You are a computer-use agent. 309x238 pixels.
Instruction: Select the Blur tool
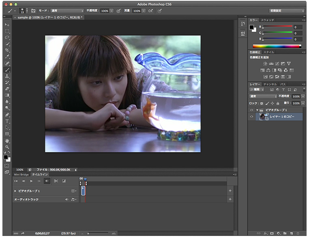point(7,101)
